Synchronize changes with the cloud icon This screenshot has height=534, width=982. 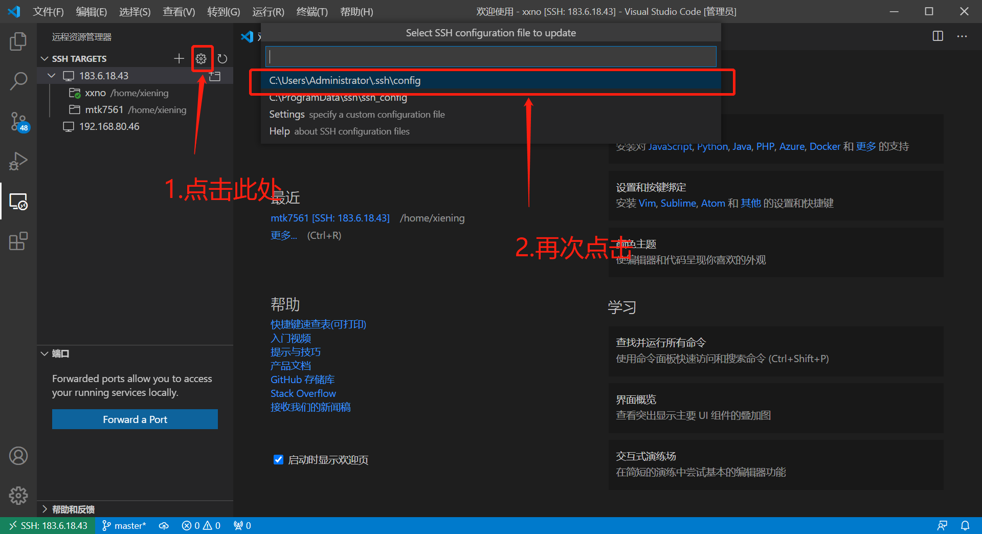(164, 525)
